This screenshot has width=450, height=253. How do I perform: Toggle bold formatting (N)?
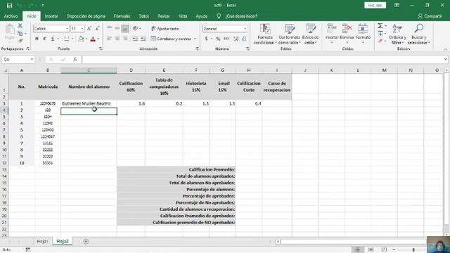pyautogui.click(x=37, y=39)
